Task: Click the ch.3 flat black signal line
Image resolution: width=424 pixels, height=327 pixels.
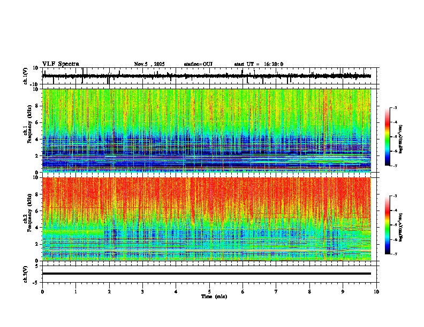Action: (x=207, y=274)
